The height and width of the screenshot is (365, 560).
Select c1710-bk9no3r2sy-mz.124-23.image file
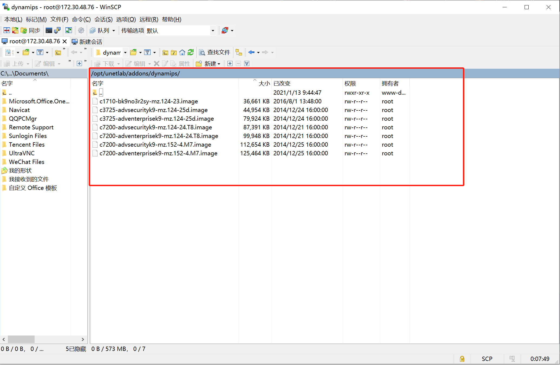click(x=149, y=101)
